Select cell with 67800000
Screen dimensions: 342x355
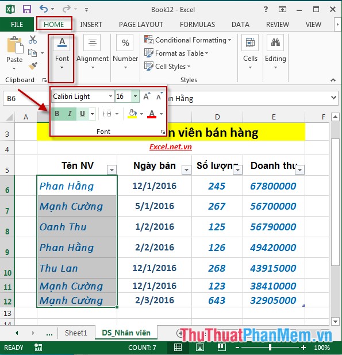(x=274, y=186)
